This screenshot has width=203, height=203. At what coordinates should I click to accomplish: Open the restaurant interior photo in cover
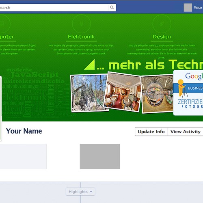(x=122, y=92)
